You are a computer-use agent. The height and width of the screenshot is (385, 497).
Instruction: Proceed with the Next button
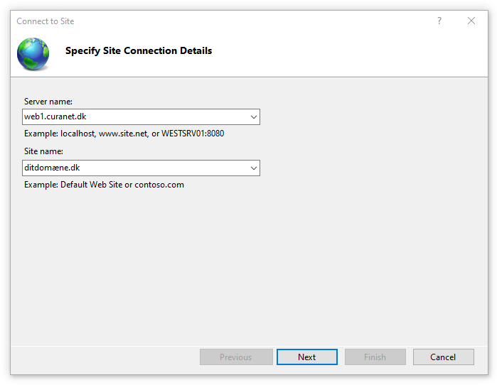point(307,357)
